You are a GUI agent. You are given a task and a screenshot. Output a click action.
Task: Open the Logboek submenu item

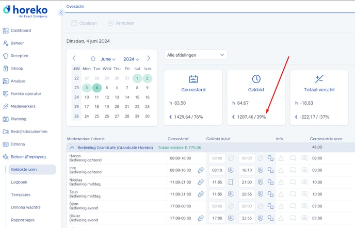click(19, 182)
